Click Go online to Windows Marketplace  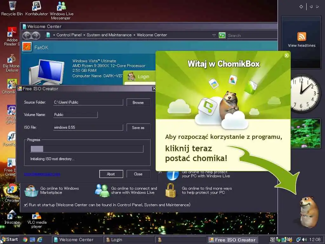pyautogui.click(x=59, y=190)
